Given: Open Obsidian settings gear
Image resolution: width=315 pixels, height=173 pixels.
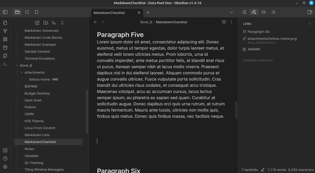Looking at the screenshot, I should click(x=5, y=167).
